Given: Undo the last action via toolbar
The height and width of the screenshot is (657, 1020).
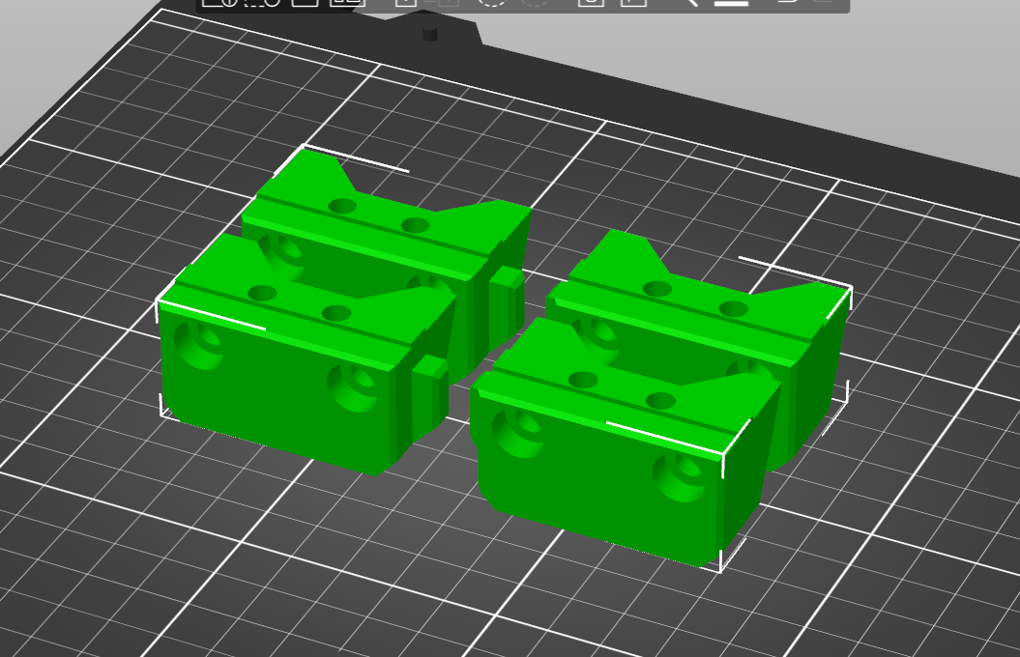Looking at the screenshot, I should pyautogui.click(x=787, y=2).
